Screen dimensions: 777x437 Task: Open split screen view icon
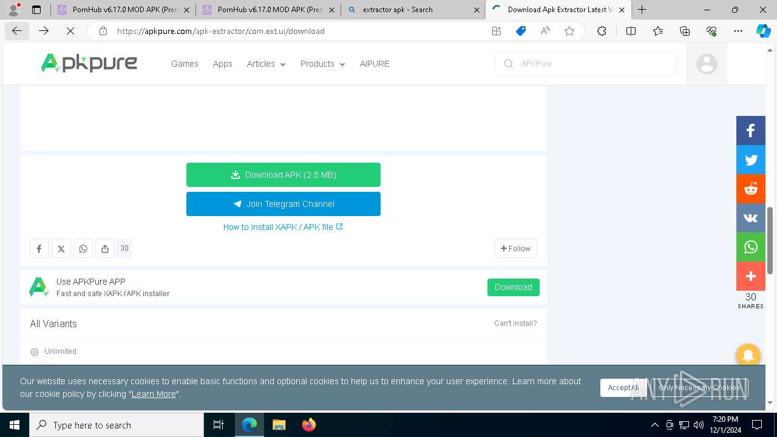pyautogui.click(x=631, y=31)
